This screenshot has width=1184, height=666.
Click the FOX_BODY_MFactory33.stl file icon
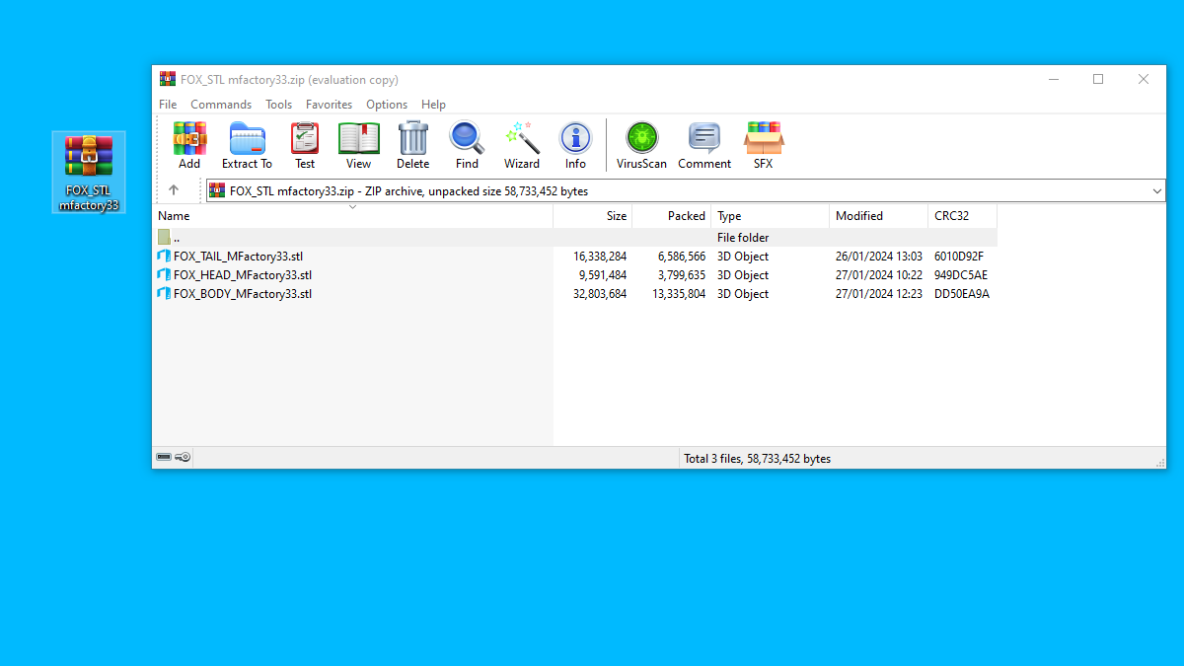point(164,294)
